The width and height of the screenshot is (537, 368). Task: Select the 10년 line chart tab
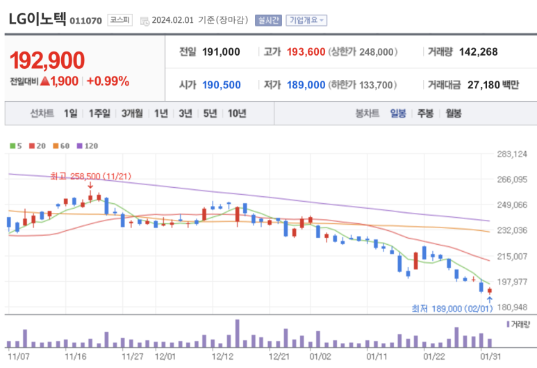pos(237,113)
